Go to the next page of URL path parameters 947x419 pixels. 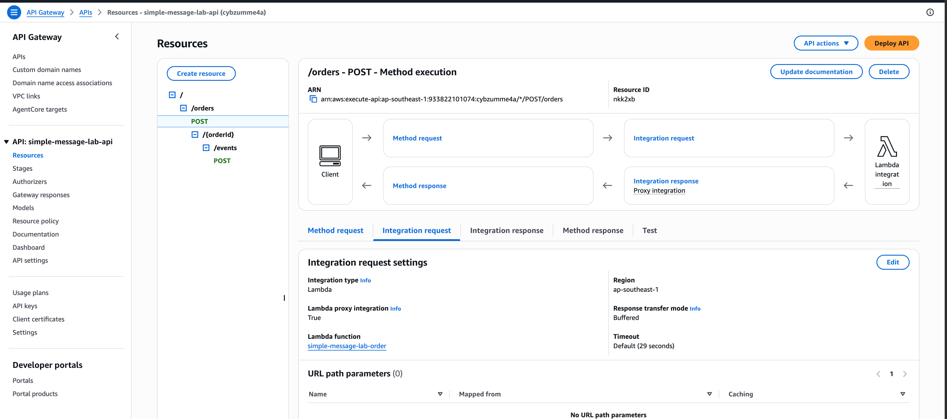[905, 374]
